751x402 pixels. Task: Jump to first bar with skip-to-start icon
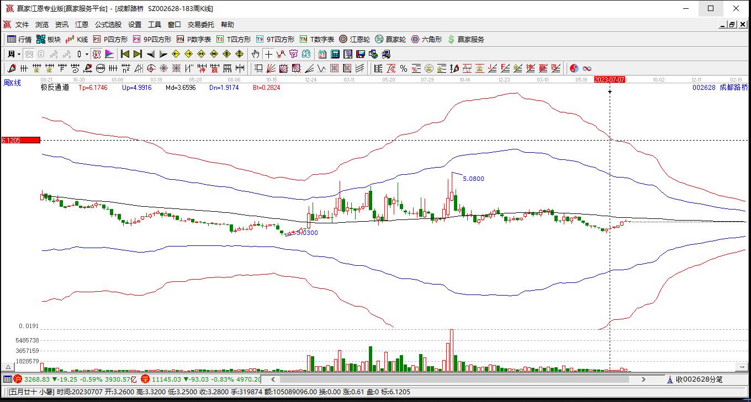tap(125, 54)
